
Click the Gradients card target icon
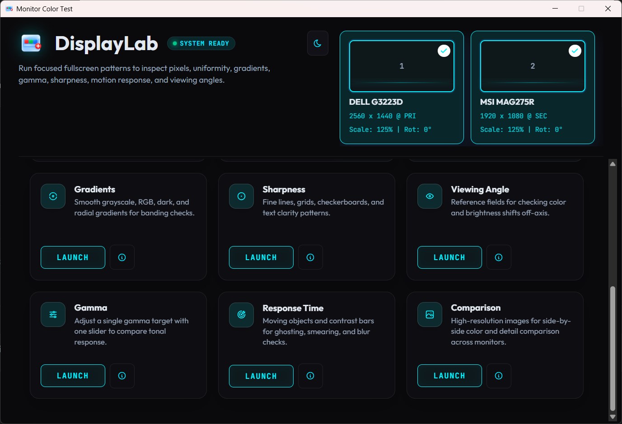[x=53, y=196]
